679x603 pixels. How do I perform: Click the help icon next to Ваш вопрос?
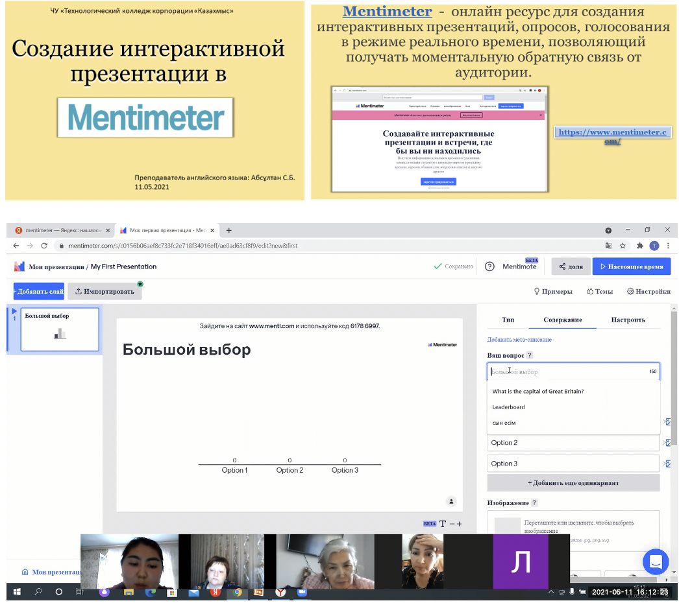530,355
